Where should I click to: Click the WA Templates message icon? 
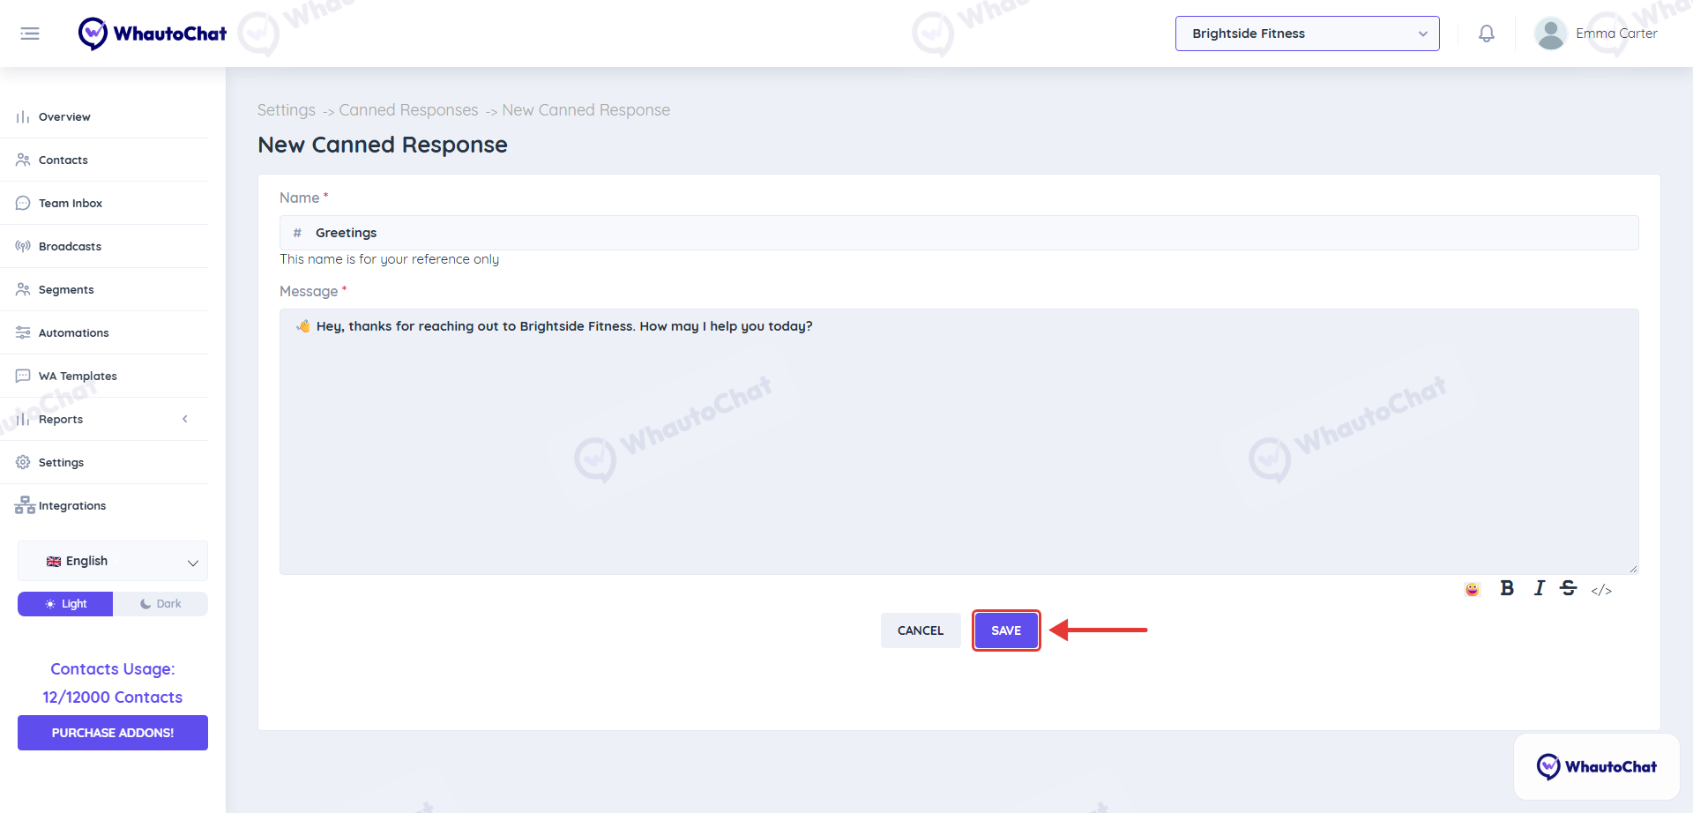tap(23, 376)
